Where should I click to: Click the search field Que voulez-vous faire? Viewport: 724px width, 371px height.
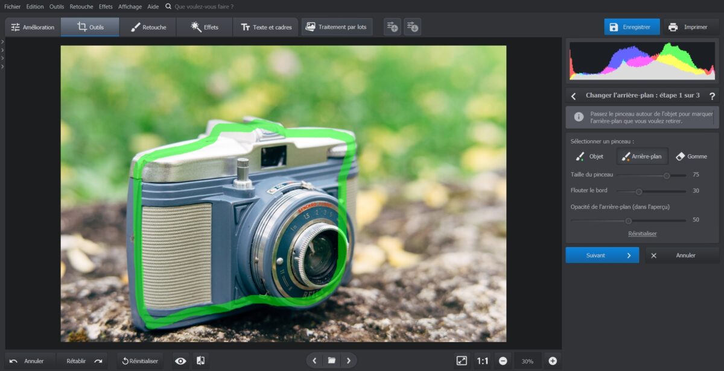(x=203, y=7)
